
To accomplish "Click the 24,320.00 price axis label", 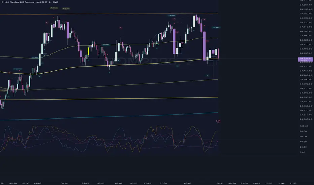I will tap(306, 110).
